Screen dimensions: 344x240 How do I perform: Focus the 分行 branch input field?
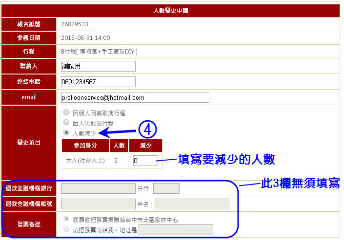coord(166,188)
